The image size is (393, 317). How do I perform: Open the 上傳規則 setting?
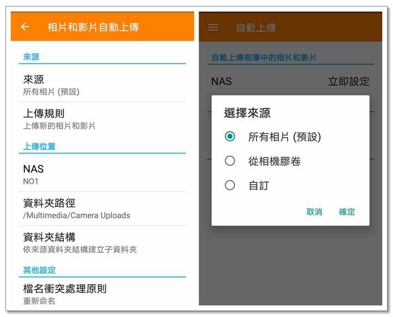[102, 119]
